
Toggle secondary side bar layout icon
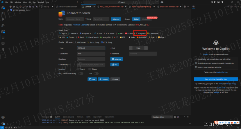tap(222, 2)
